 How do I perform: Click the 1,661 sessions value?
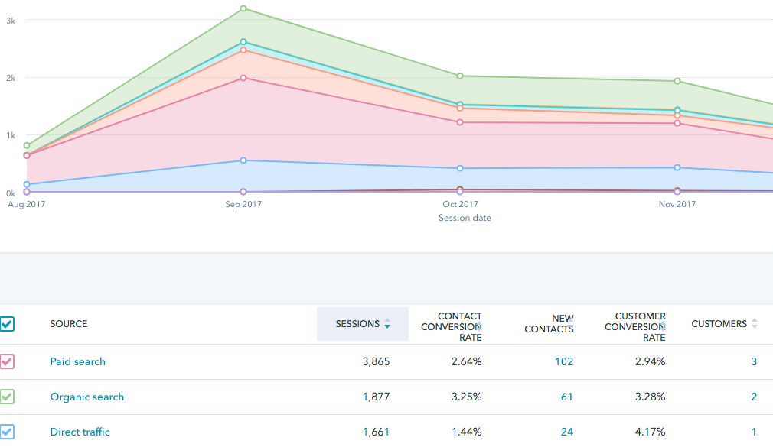tap(376, 432)
